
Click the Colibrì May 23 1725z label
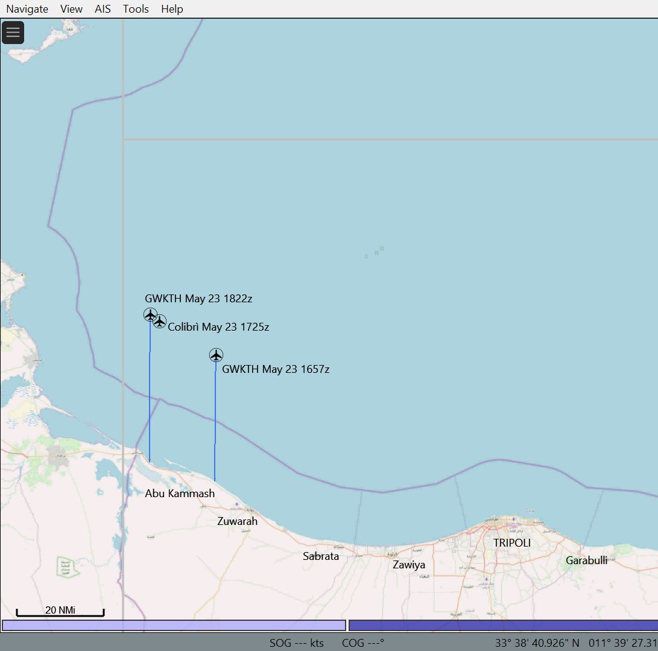click(x=218, y=326)
